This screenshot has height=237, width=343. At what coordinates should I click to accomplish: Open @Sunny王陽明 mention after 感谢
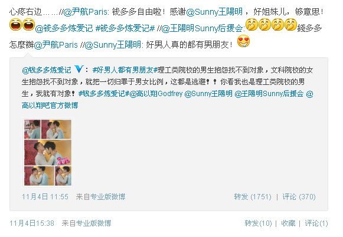tap(214, 12)
